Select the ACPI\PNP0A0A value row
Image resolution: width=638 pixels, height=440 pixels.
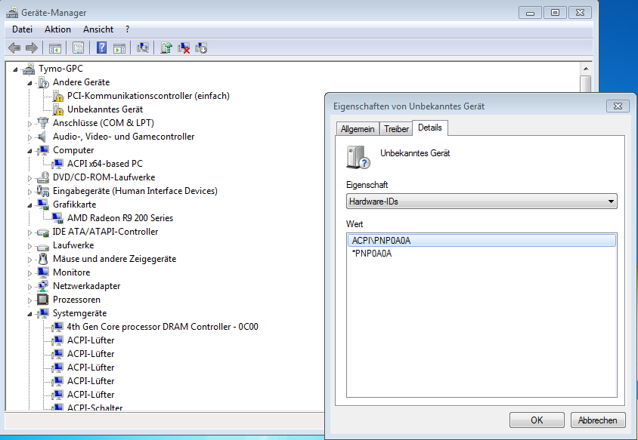point(482,241)
